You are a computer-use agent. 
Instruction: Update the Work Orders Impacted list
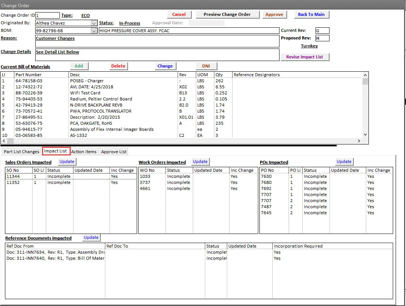200,162
